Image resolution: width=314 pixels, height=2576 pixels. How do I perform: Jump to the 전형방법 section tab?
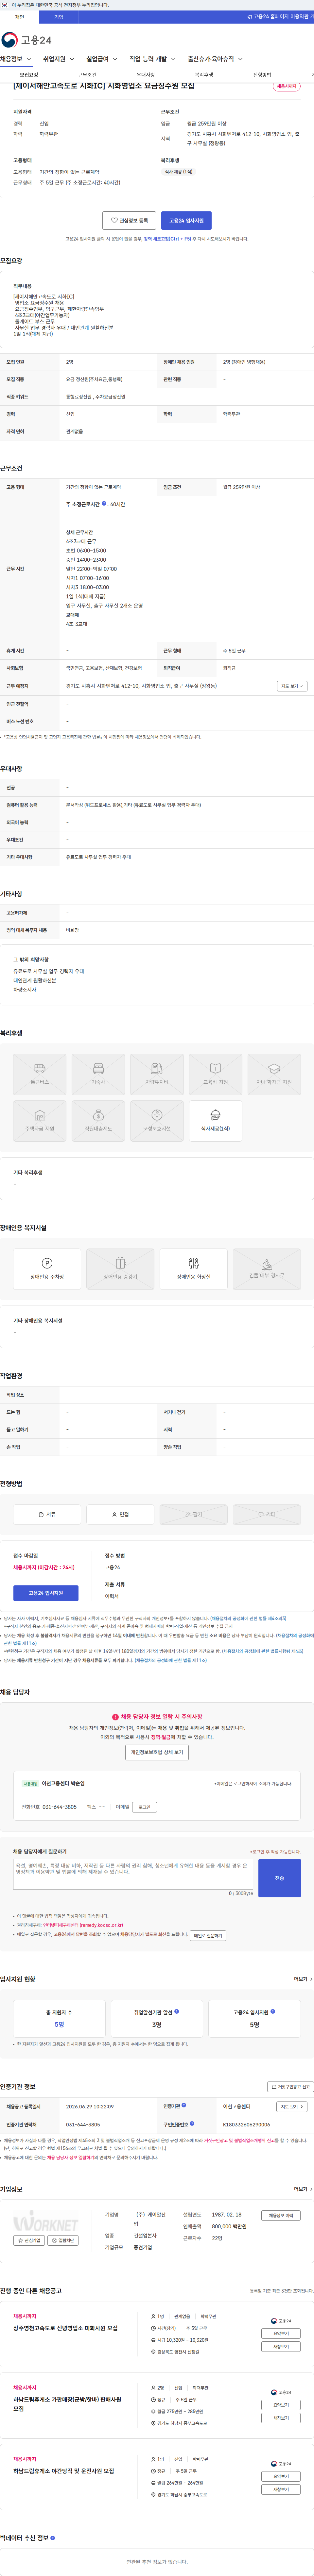pyautogui.click(x=262, y=75)
